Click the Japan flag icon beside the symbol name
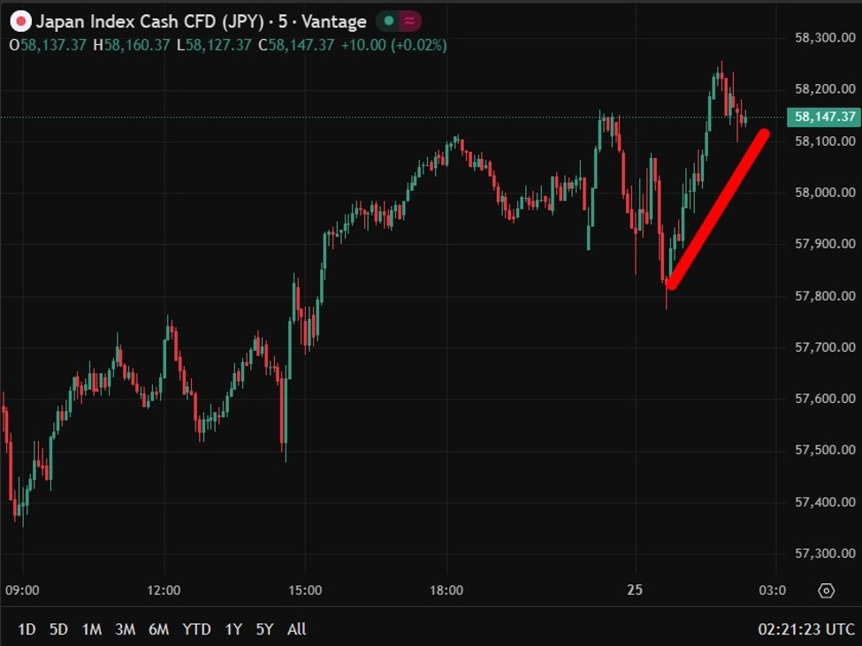 (x=21, y=21)
